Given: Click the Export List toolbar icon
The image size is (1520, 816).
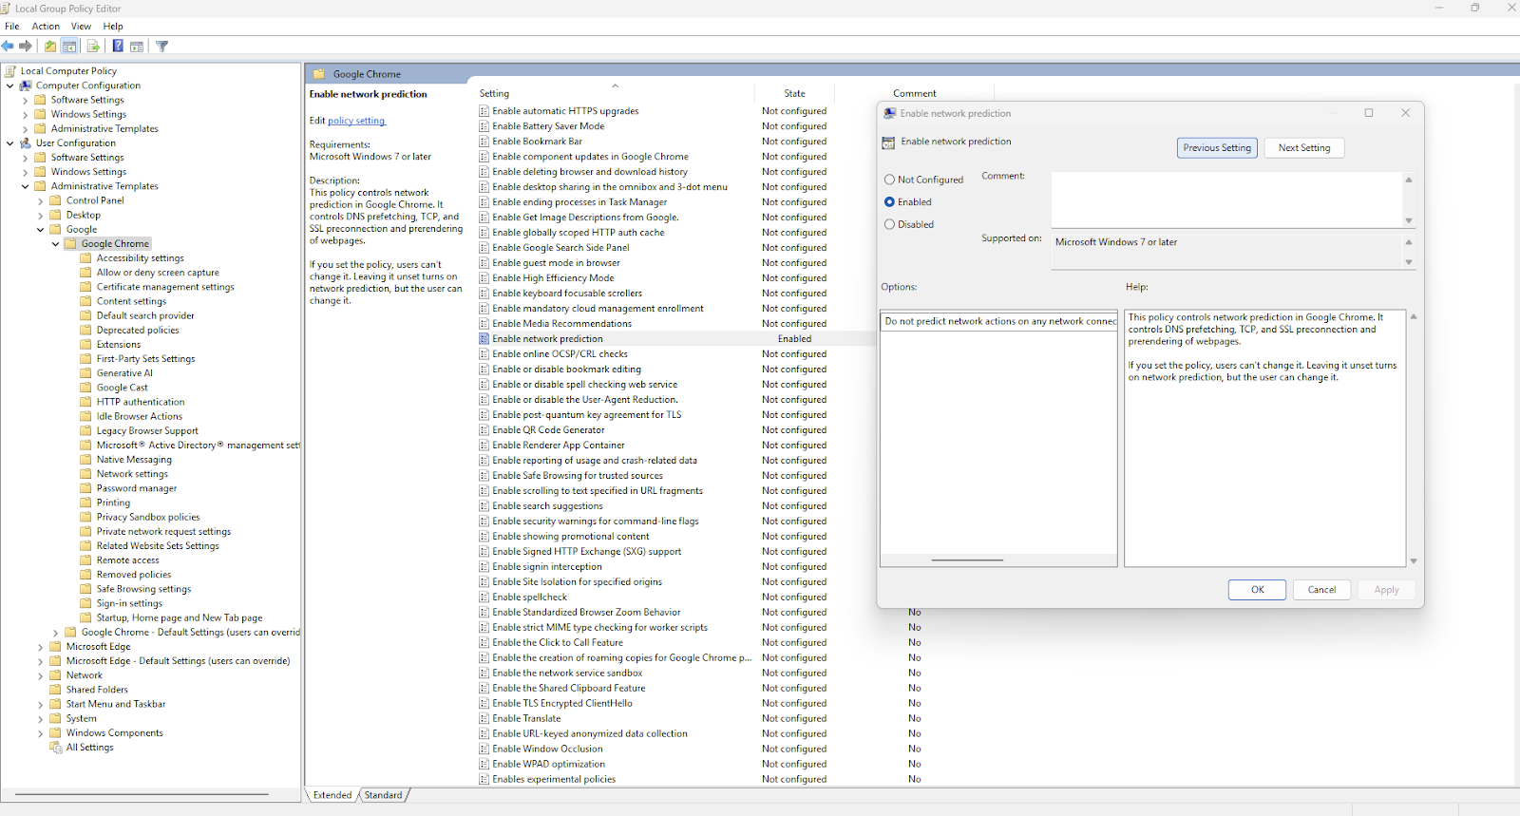Looking at the screenshot, I should pyautogui.click(x=93, y=46).
